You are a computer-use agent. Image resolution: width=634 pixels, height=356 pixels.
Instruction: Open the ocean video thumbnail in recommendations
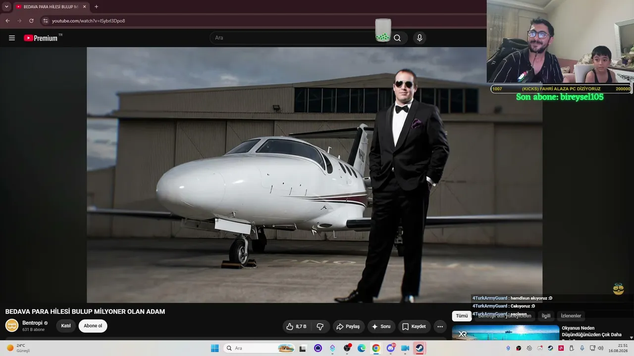pyautogui.click(x=506, y=332)
